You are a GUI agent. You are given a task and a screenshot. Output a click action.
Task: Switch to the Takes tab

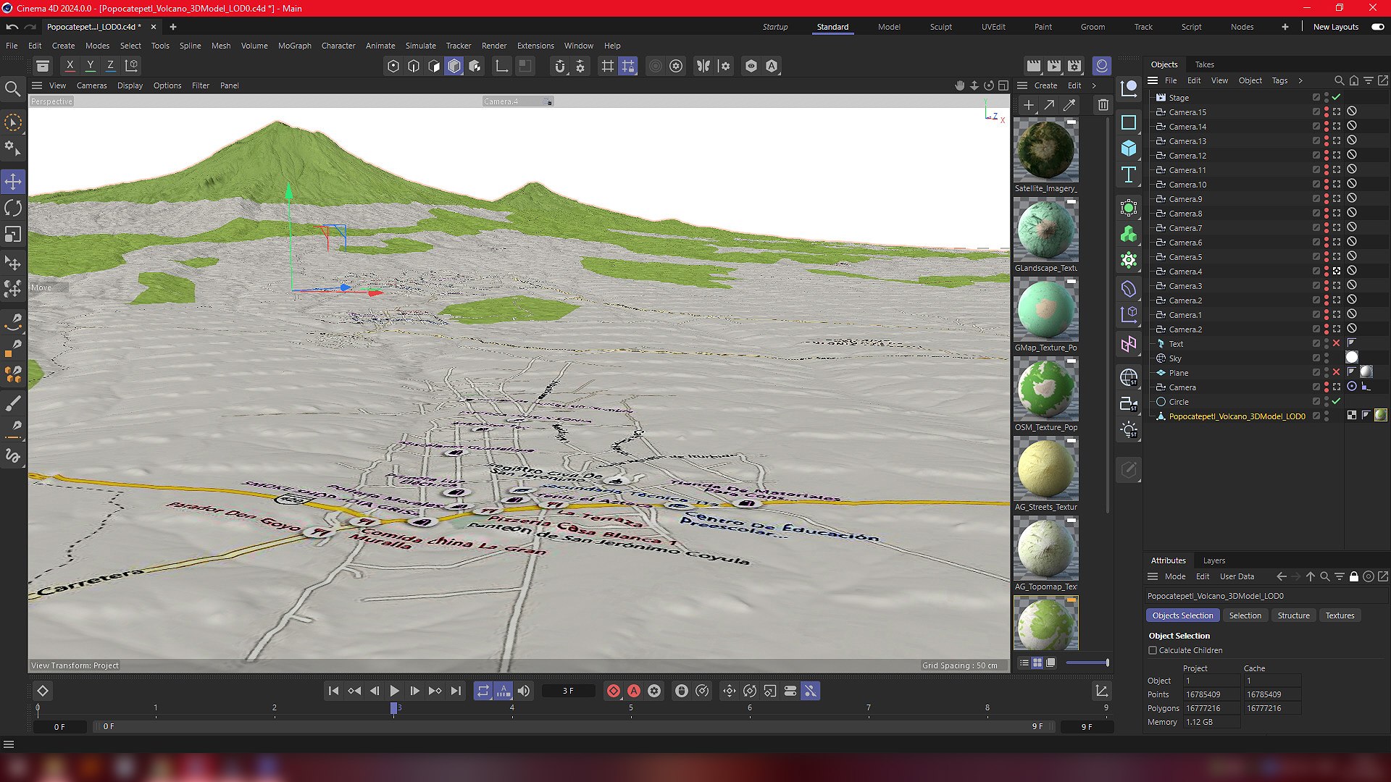[1205, 64]
